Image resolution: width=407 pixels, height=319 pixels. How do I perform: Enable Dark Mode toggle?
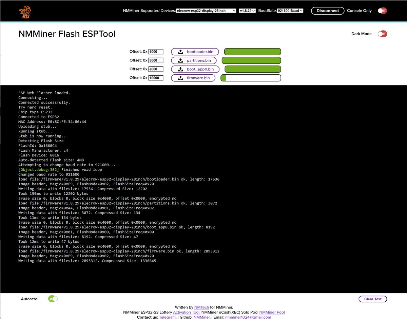pyautogui.click(x=382, y=34)
